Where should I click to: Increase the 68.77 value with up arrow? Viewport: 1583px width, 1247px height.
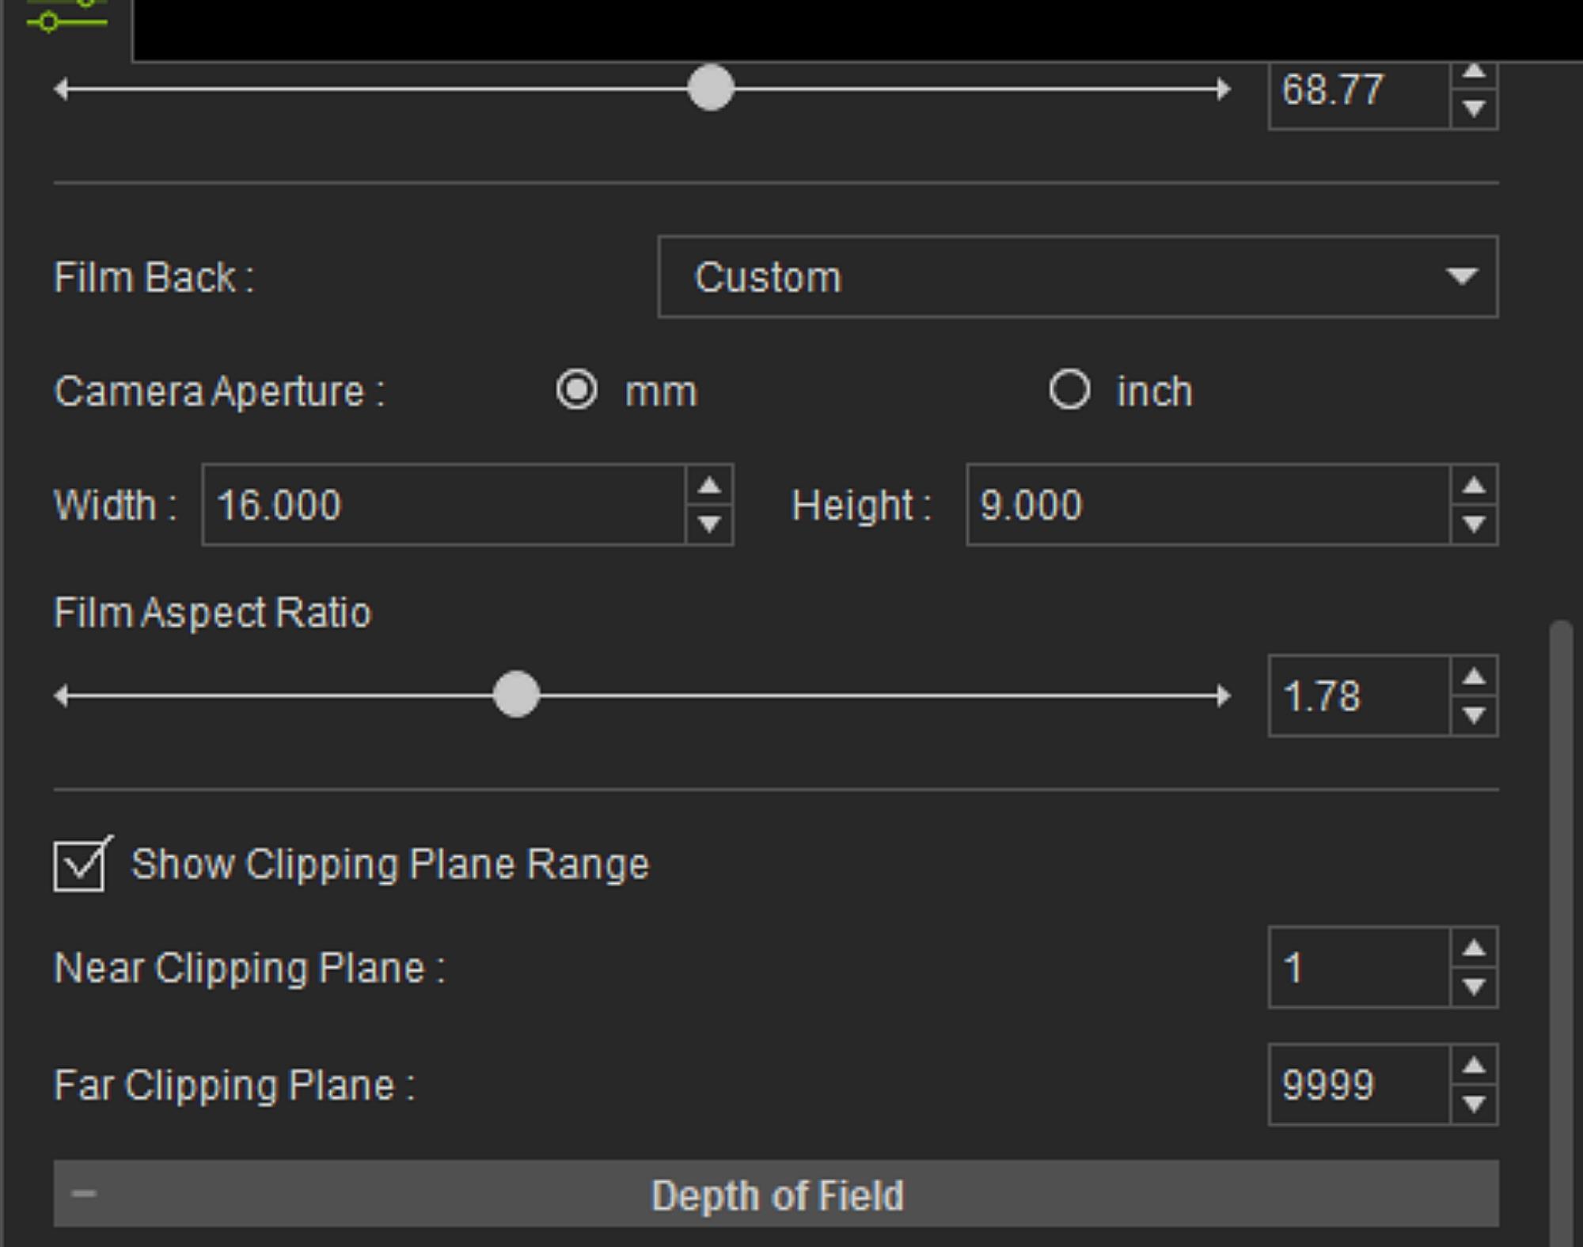(1474, 73)
